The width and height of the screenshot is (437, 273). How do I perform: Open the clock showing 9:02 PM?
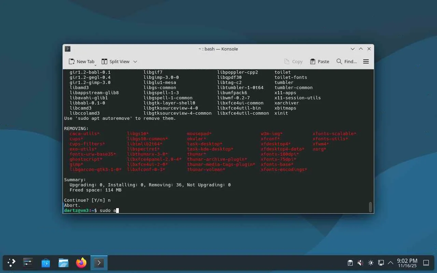tap(407, 263)
